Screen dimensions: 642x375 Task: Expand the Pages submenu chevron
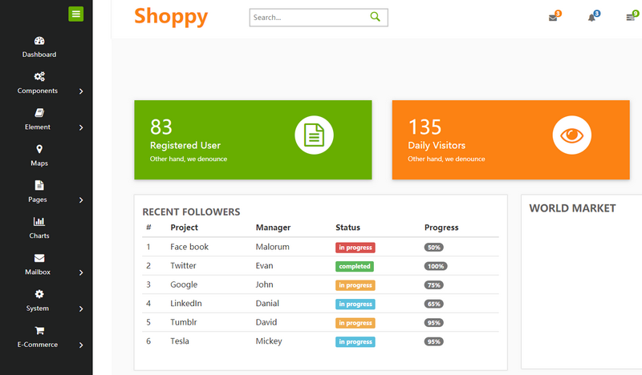pyautogui.click(x=81, y=200)
